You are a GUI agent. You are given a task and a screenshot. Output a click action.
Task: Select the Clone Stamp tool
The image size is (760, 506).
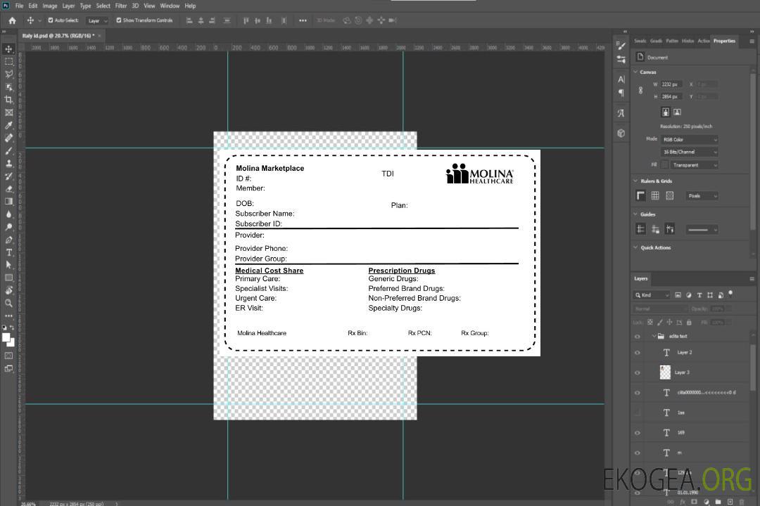tap(8, 164)
